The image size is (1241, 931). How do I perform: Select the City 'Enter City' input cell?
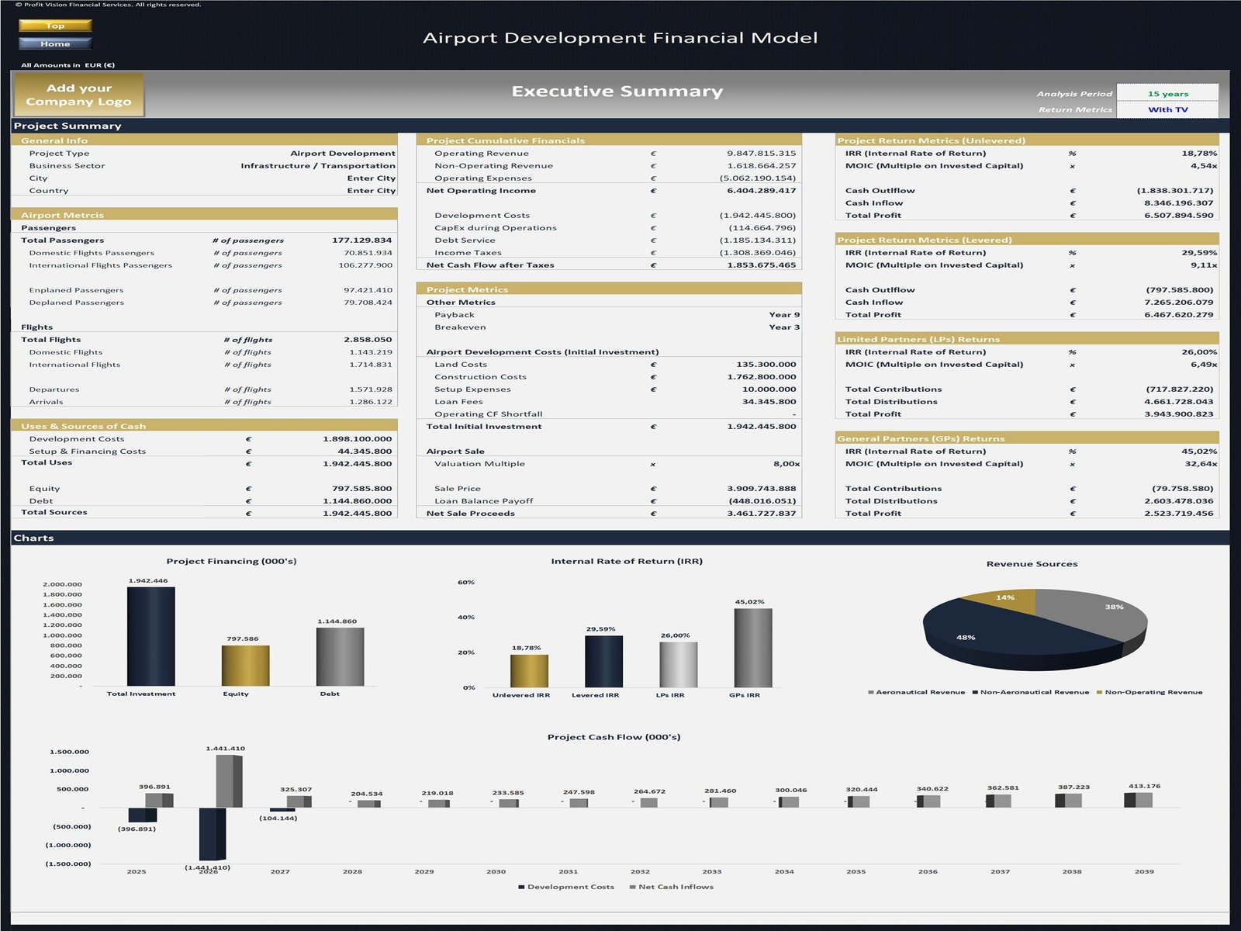pos(371,178)
